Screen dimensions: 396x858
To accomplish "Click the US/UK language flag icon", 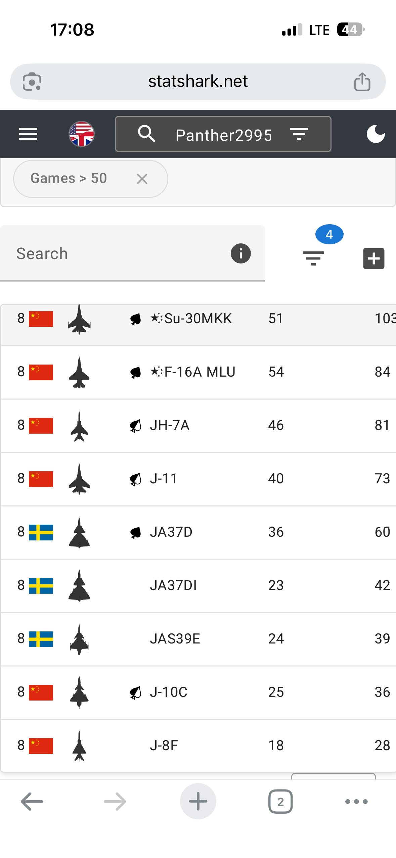I will tap(82, 134).
